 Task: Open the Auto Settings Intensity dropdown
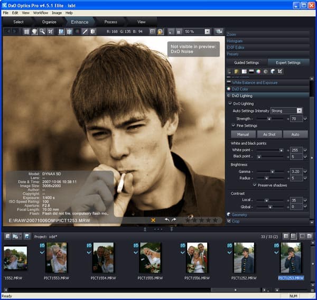point(300,111)
